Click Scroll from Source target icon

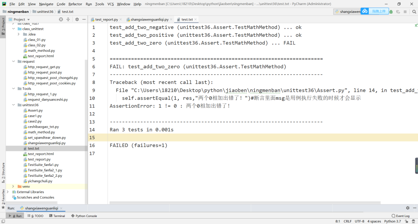click(61, 19)
